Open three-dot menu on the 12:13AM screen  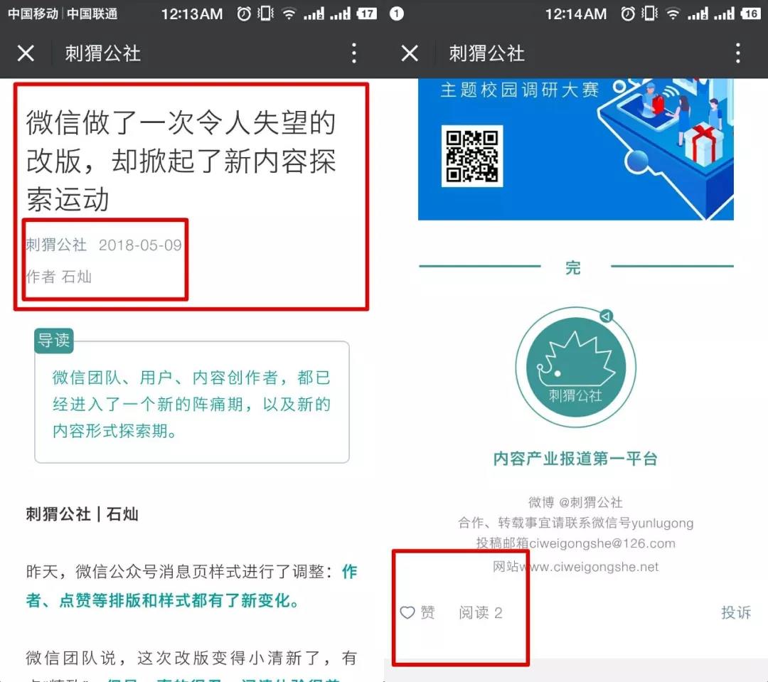[353, 53]
